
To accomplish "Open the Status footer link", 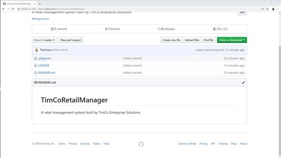I will coord(97,144).
